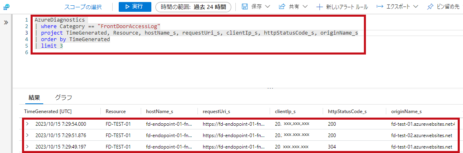This screenshot has width=463, height=153.
Task: Click the plus icon for new alert rule
Action: point(319,7)
